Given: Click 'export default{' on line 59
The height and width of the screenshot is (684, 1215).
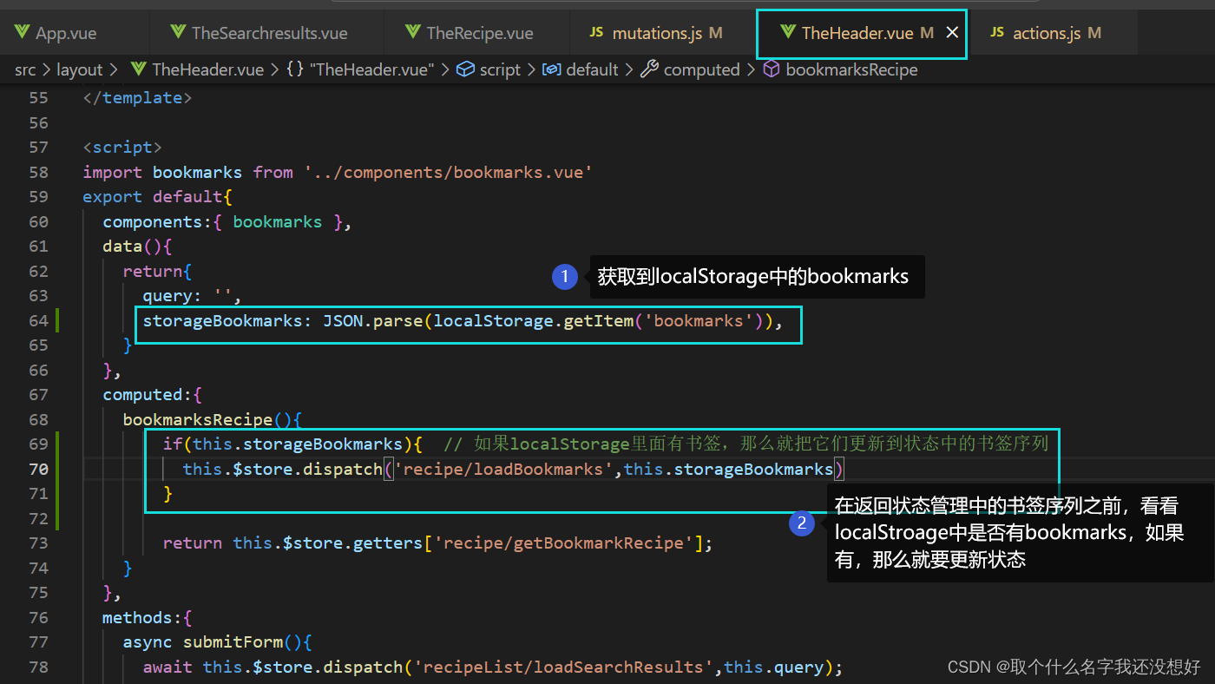Looking at the screenshot, I should pyautogui.click(x=157, y=196).
